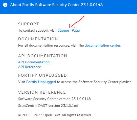Image resolution: width=137 pixels, height=120 pixels.
Task: Click the word 'Visit' before Fortify Unplugged
Action: click(22, 82)
